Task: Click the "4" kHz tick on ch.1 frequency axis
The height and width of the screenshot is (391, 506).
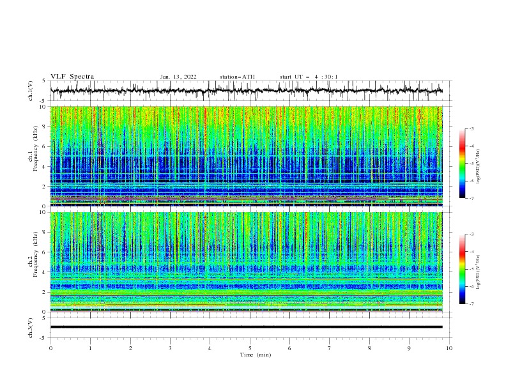Action: click(x=45, y=167)
